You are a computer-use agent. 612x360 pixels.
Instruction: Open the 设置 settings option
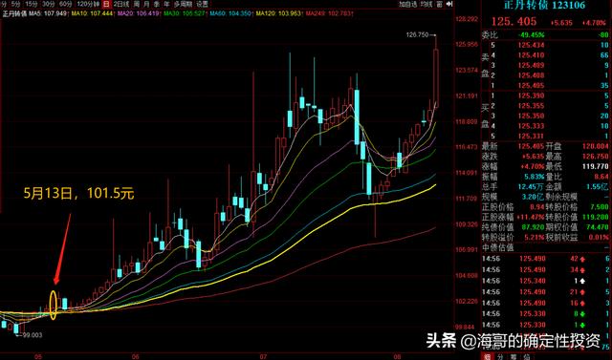tap(202, 4)
